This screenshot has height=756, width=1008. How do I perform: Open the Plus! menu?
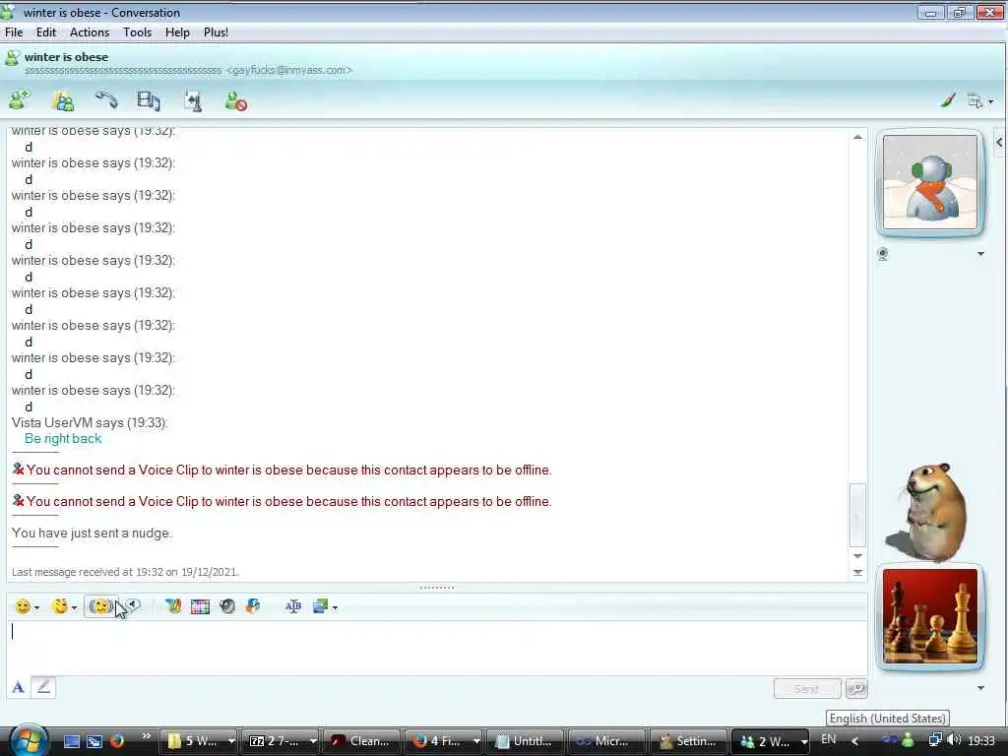(216, 32)
